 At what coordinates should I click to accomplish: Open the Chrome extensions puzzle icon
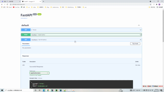point(157,4)
